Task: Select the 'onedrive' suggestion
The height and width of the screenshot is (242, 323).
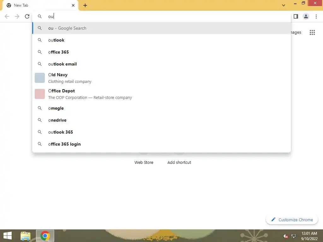Action: point(162,120)
